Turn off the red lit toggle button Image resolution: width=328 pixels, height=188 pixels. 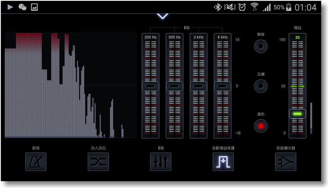click(x=260, y=126)
